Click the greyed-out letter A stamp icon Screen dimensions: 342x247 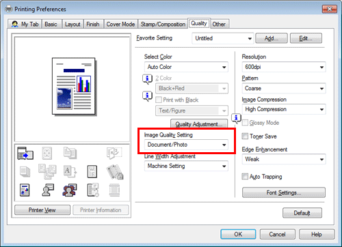click(70, 171)
